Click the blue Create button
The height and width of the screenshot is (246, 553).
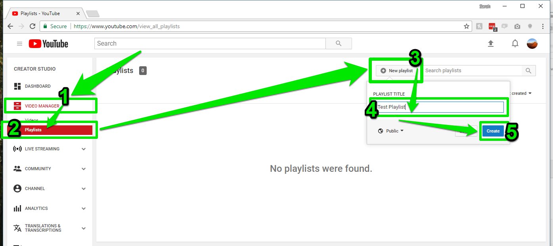pyautogui.click(x=493, y=131)
